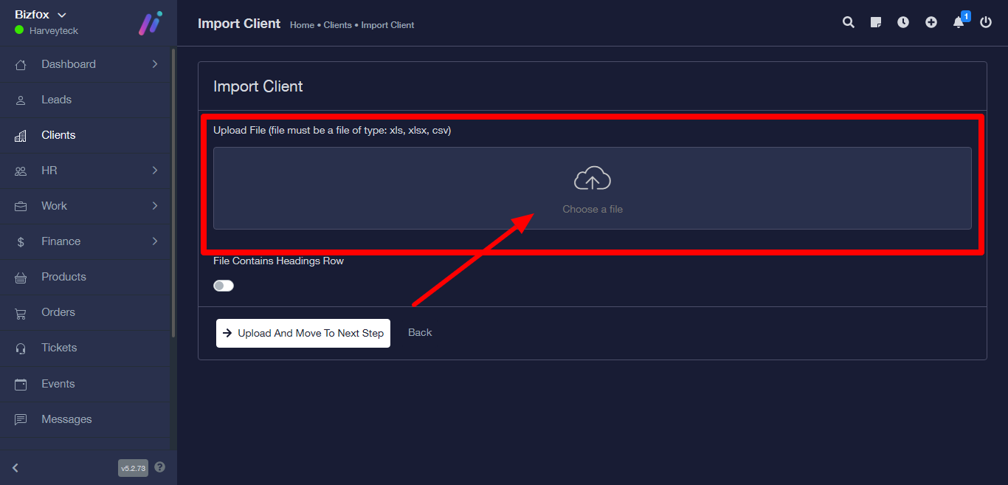Click Upload And Move To Next Step
This screenshot has width=1008, height=485.
pyautogui.click(x=303, y=333)
